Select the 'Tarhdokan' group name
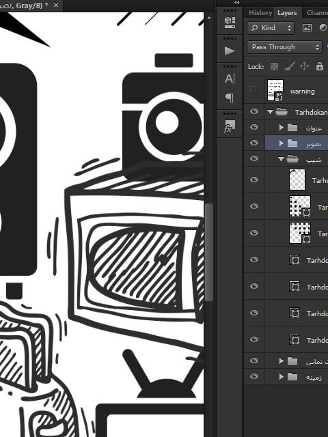The height and width of the screenshot is (437, 328). 311,112
